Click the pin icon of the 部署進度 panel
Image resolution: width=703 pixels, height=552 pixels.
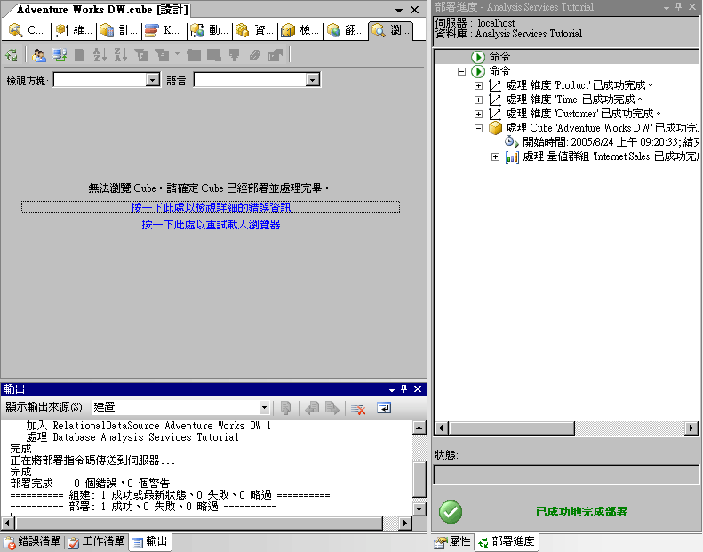tap(679, 7)
